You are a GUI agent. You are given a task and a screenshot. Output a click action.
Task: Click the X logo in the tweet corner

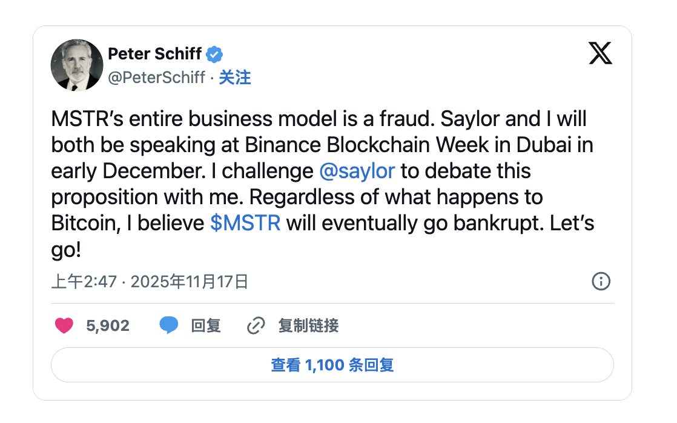point(600,53)
